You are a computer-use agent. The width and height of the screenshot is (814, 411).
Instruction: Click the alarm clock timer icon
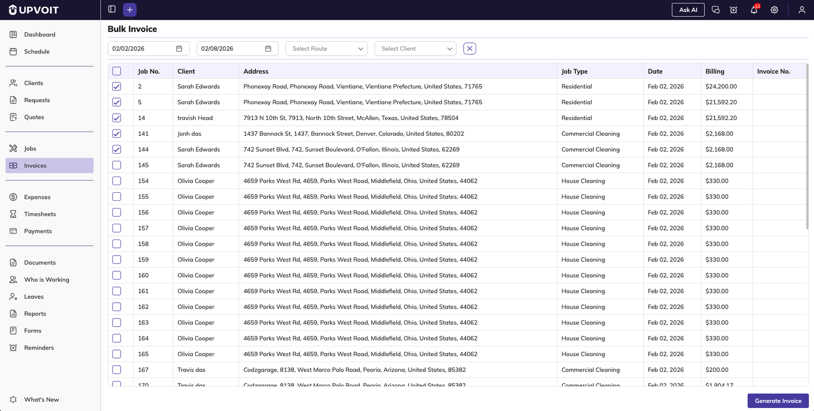pos(734,10)
